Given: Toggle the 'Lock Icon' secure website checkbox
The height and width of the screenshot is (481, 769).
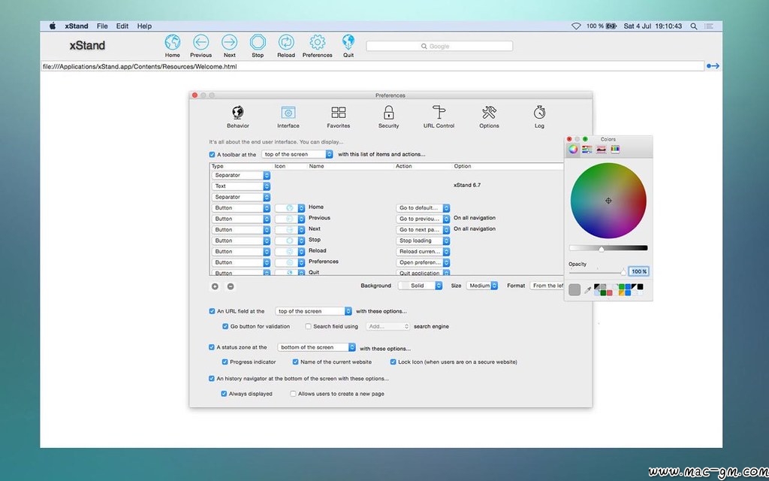Looking at the screenshot, I should point(393,362).
